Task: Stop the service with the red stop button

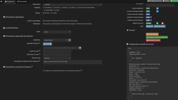Action: pyautogui.click(x=163, y=23)
